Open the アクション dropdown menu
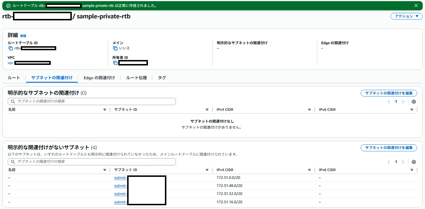Image resolution: width=425 pixels, height=209 pixels. (x=406, y=16)
